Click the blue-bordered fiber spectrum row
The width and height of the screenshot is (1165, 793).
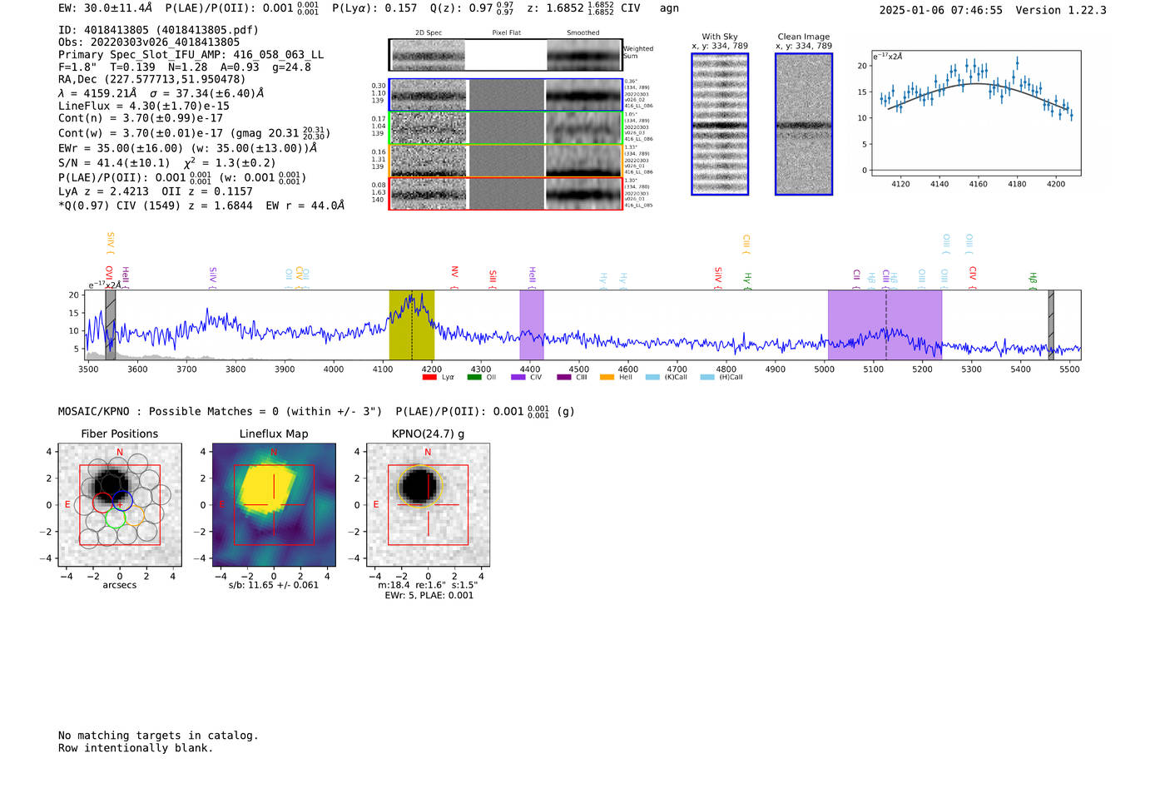[506, 95]
